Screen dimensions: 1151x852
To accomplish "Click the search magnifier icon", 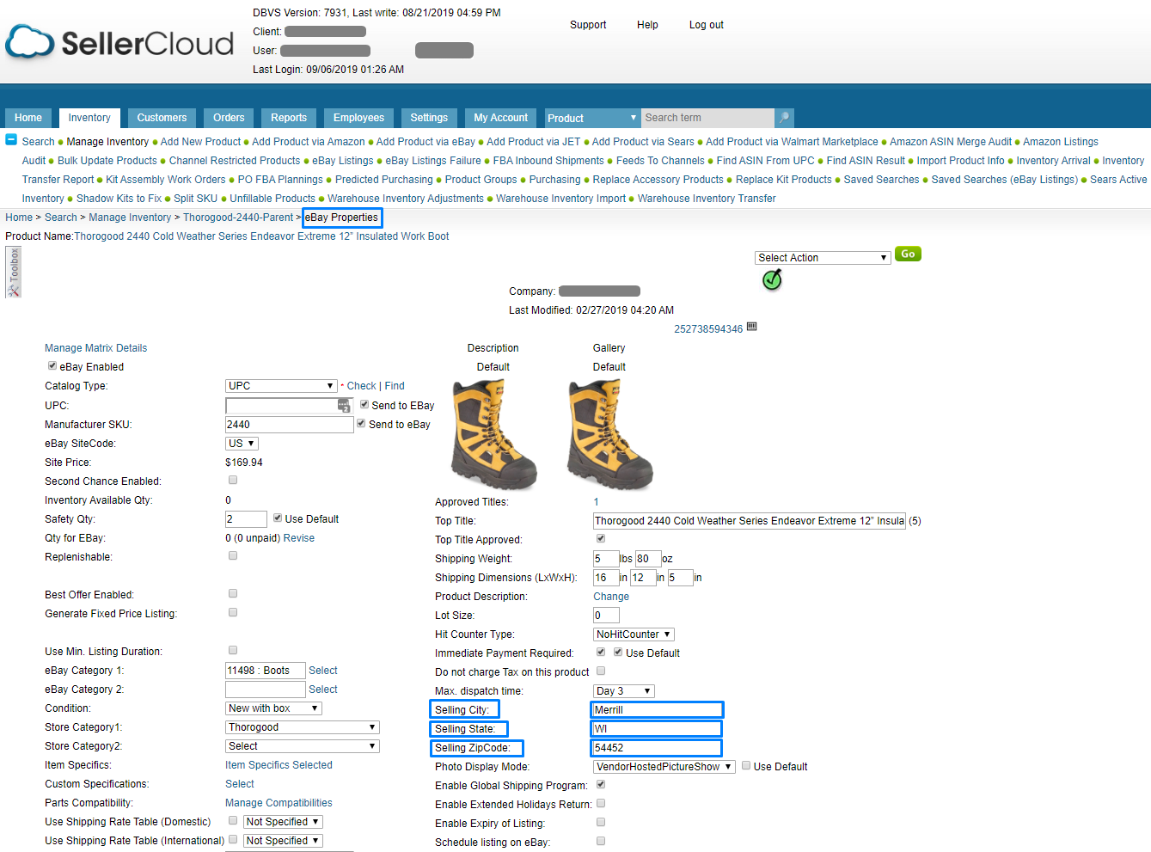I will [784, 118].
